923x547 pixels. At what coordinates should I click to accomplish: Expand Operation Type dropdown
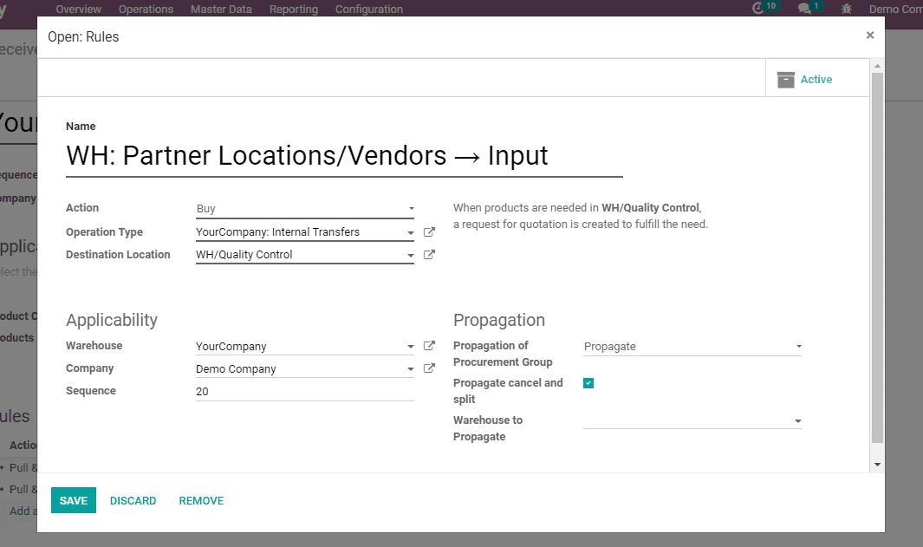[410, 232]
